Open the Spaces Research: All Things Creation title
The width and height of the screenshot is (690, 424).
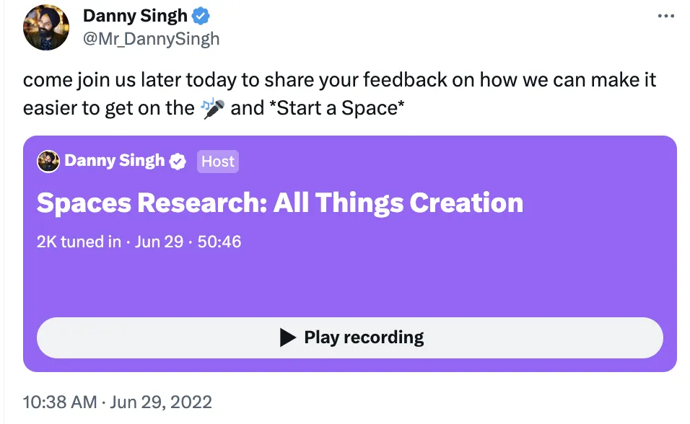pyautogui.click(x=279, y=203)
